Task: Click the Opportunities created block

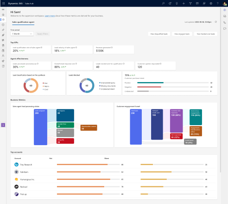Action: (89, 127)
